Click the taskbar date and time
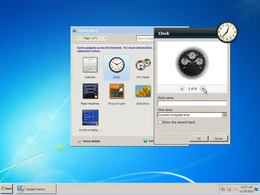 pos(246,189)
